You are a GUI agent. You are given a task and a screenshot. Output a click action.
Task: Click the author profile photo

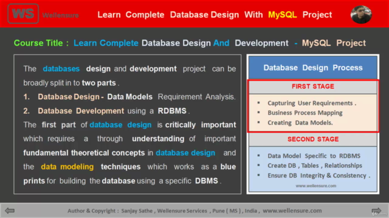click(x=361, y=15)
